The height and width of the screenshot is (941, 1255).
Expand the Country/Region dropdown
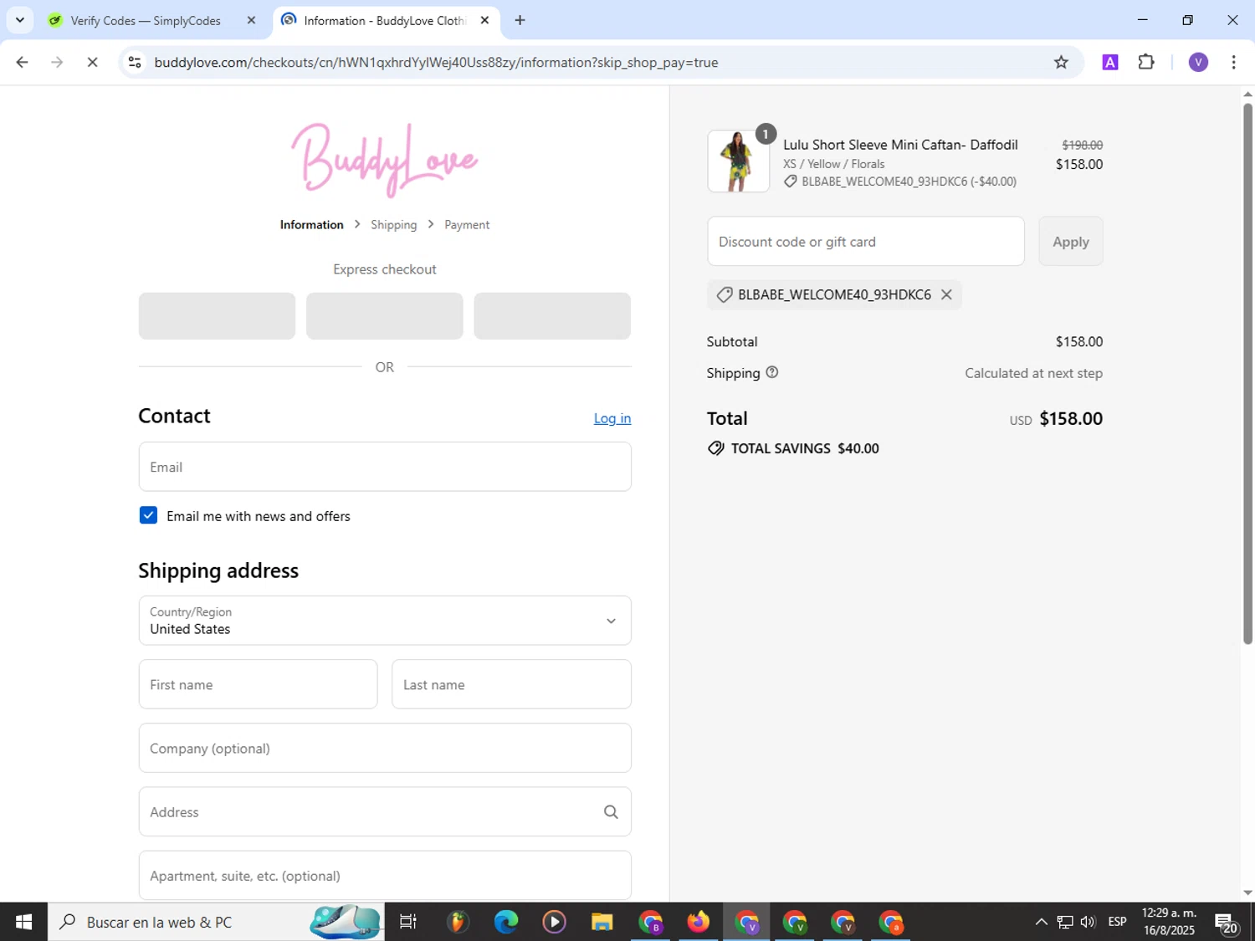385,621
